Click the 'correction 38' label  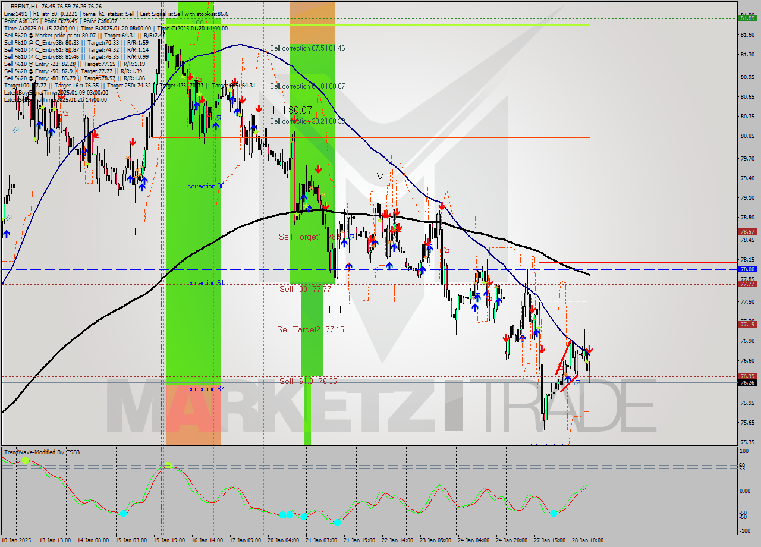click(x=206, y=186)
